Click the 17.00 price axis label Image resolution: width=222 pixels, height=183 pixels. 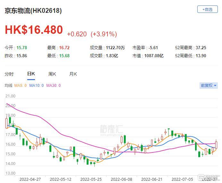click(10, 135)
